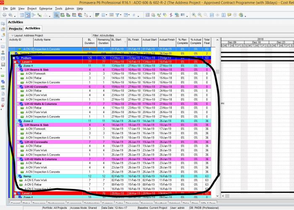
Task: Click the Help question mark icon
Action: [241, 15]
